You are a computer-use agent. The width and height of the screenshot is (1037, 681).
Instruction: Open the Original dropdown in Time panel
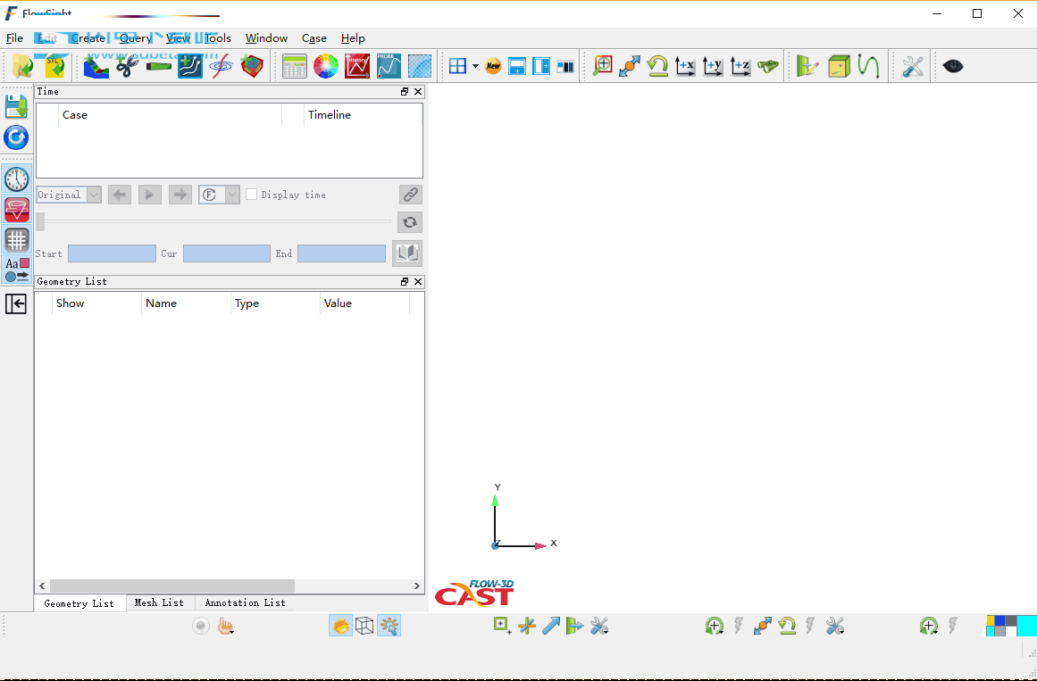pyautogui.click(x=69, y=195)
